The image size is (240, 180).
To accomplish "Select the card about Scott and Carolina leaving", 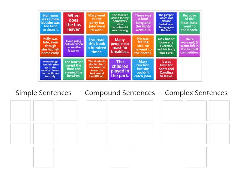I will 166,69.
